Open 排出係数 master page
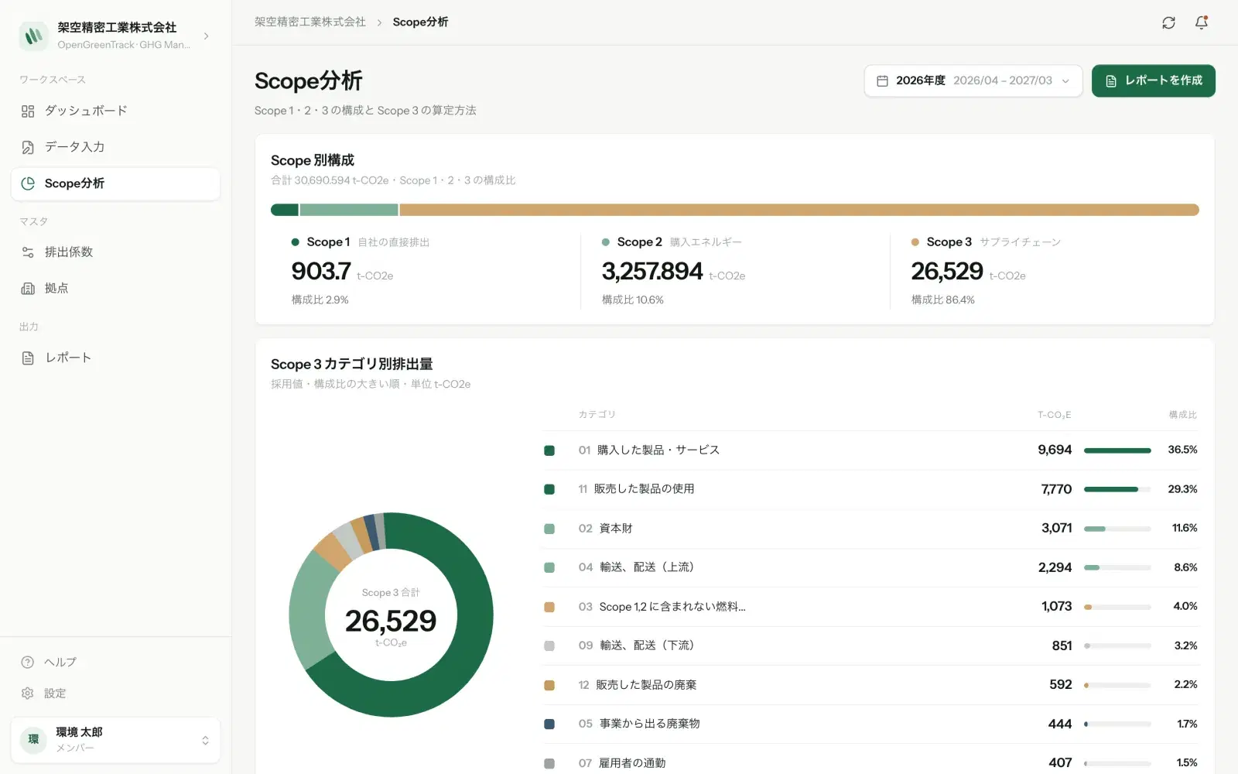Image resolution: width=1238 pixels, height=774 pixels. pos(115,252)
